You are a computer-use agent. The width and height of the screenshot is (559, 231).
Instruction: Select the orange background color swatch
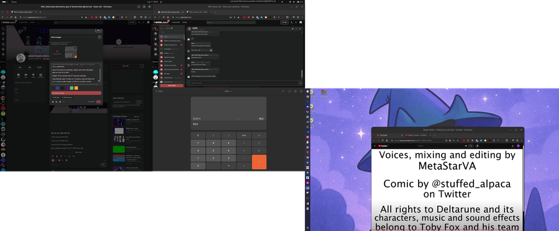pyautogui.click(x=76, y=88)
